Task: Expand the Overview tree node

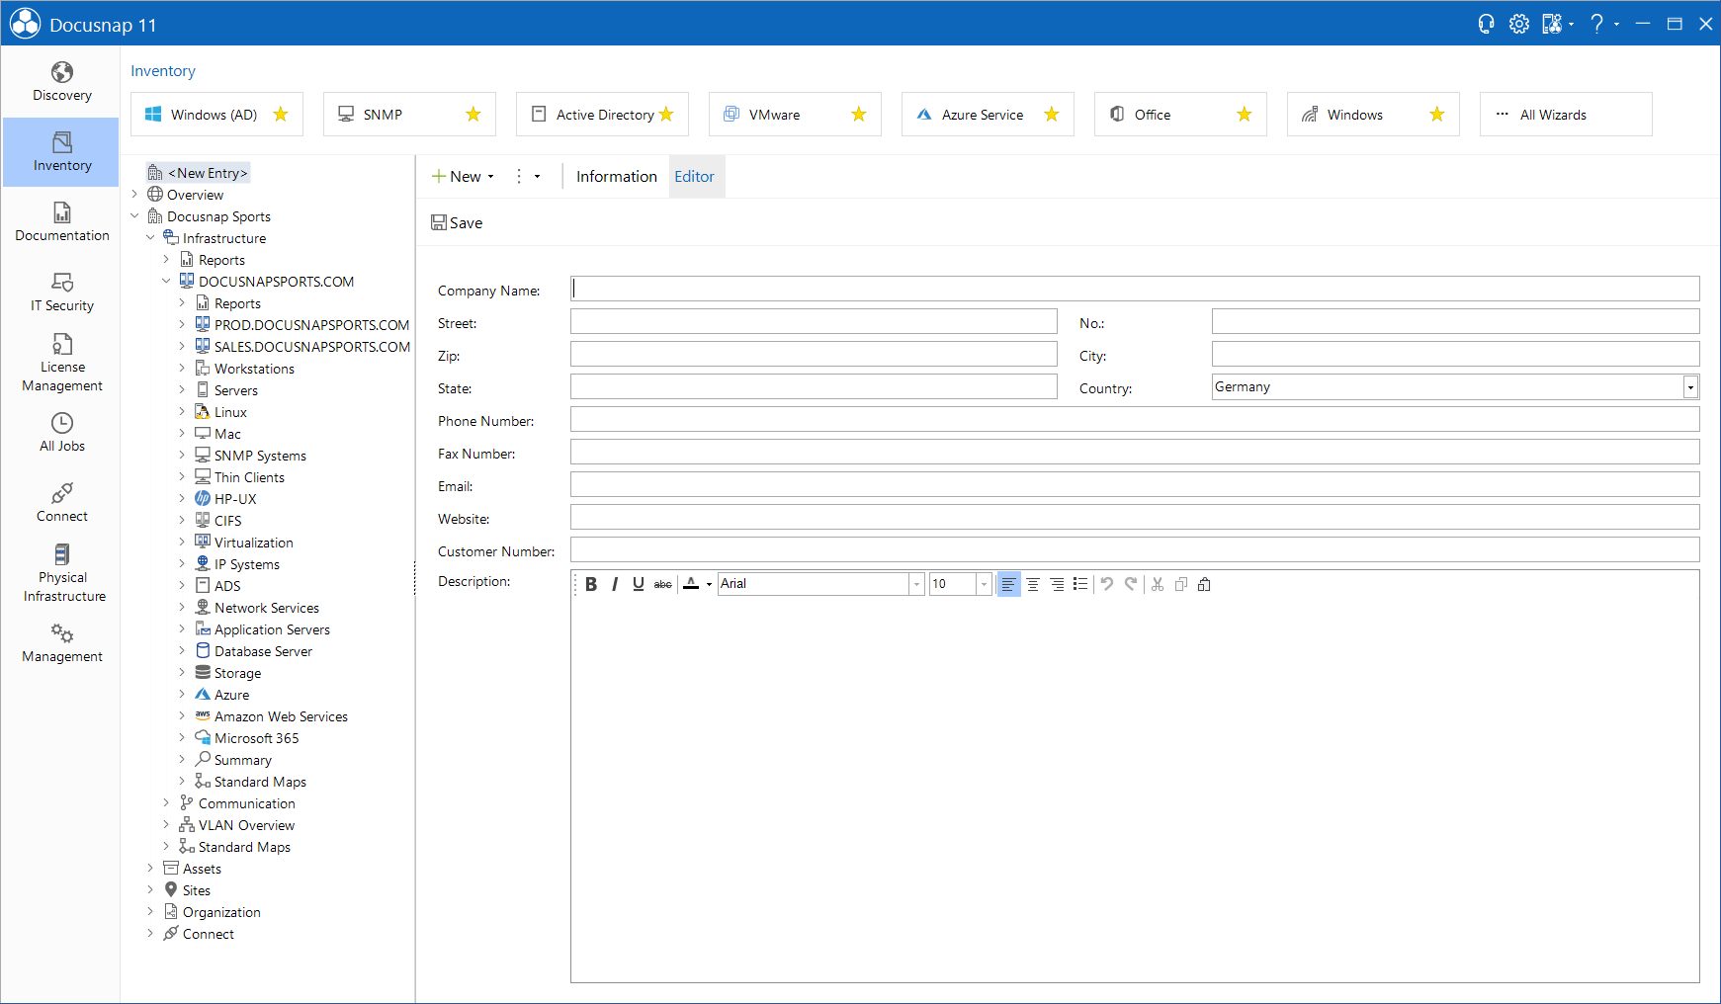Action: (x=134, y=195)
